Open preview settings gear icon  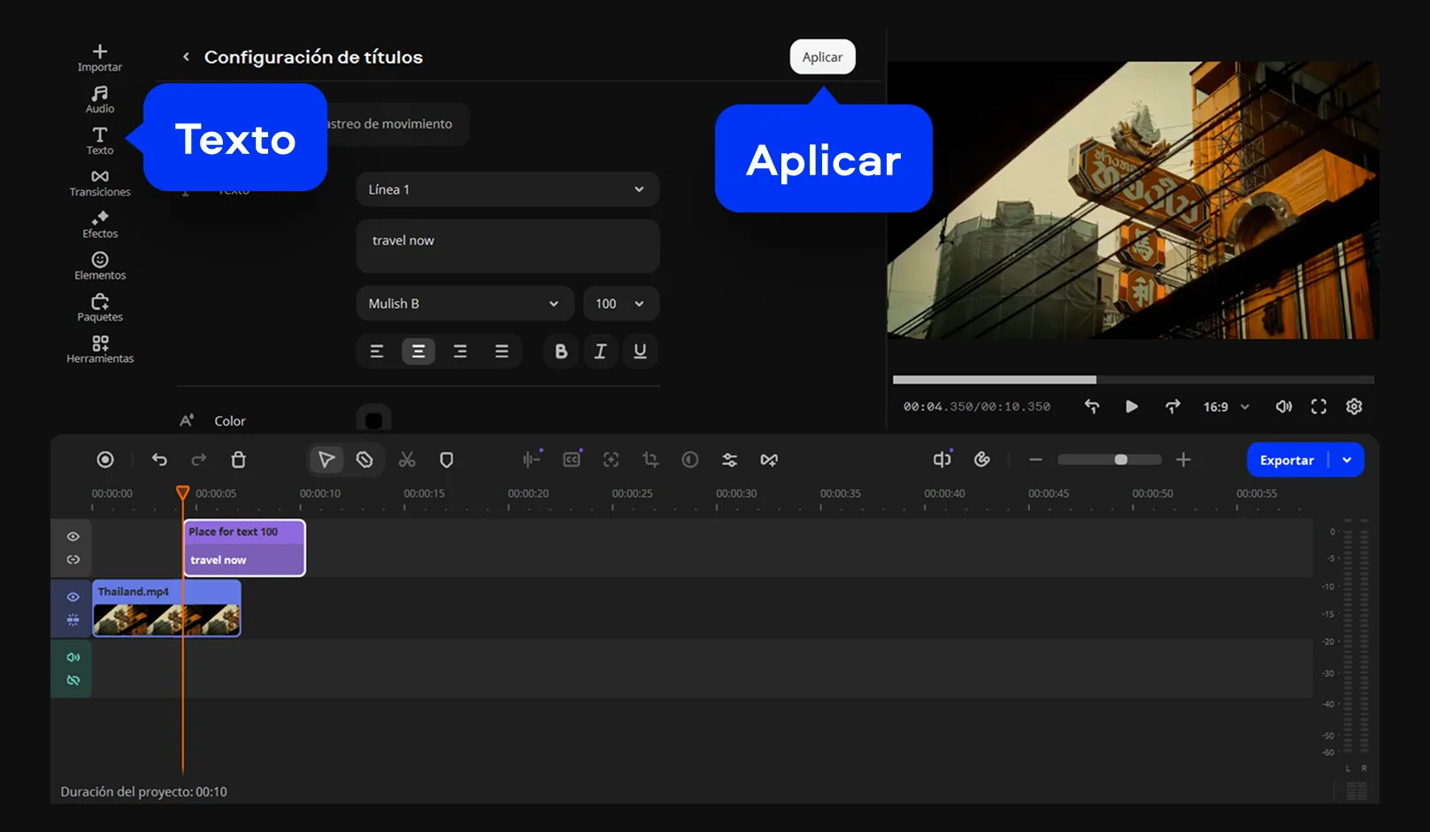(1354, 406)
